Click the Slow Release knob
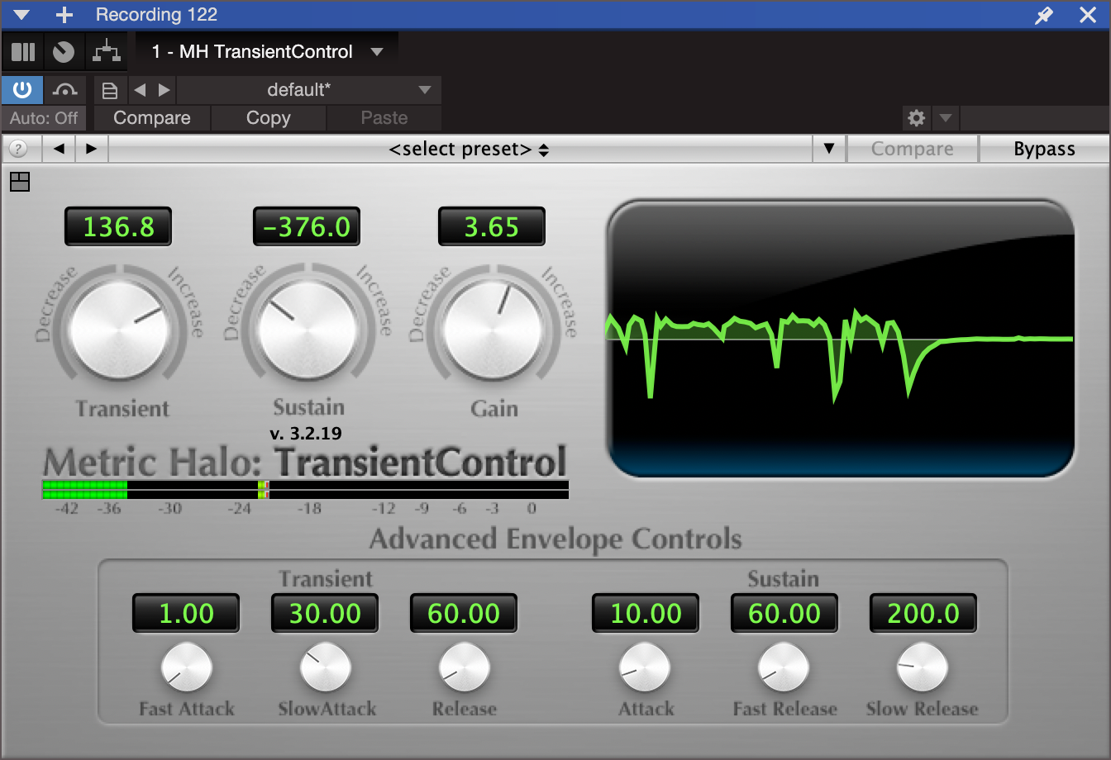 pos(923,667)
